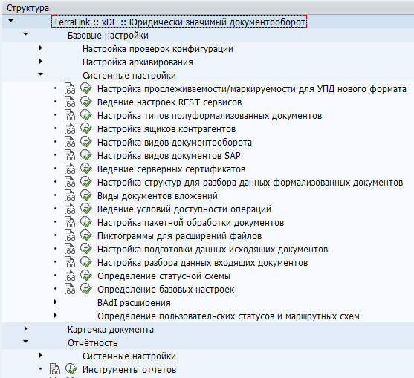Click text Инструменты отчетов
The image size is (414, 378).
coord(129,370)
